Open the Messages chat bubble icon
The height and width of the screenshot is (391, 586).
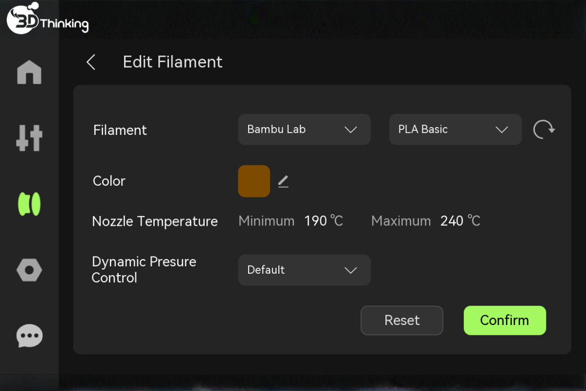29,336
